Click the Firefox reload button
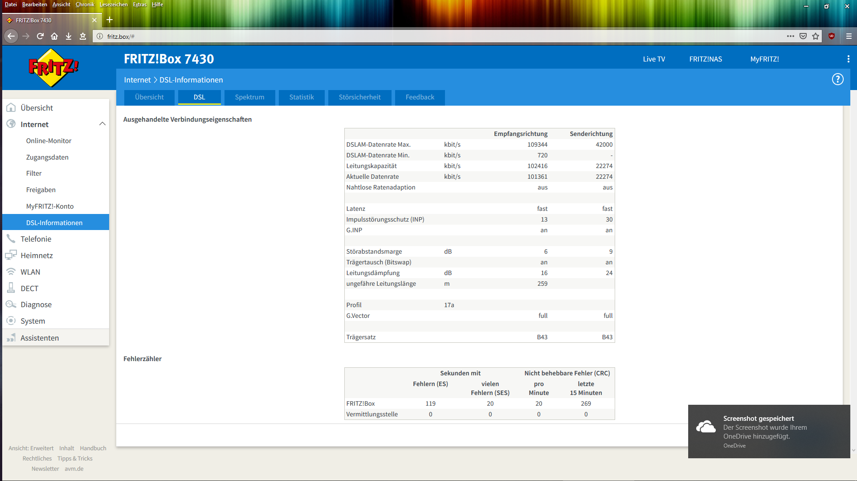The width and height of the screenshot is (857, 481). (x=40, y=36)
